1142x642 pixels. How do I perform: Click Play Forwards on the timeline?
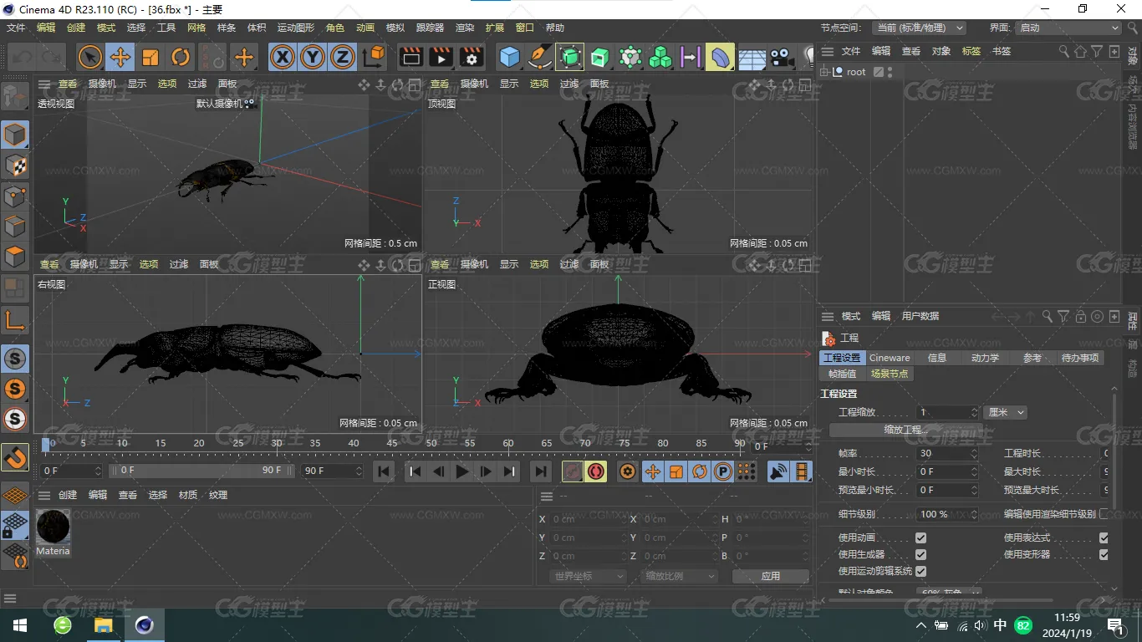point(461,471)
